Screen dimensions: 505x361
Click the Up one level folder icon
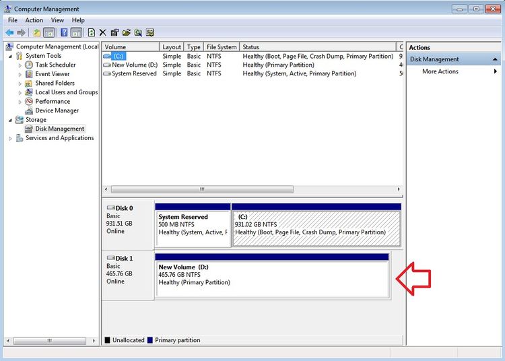38,32
